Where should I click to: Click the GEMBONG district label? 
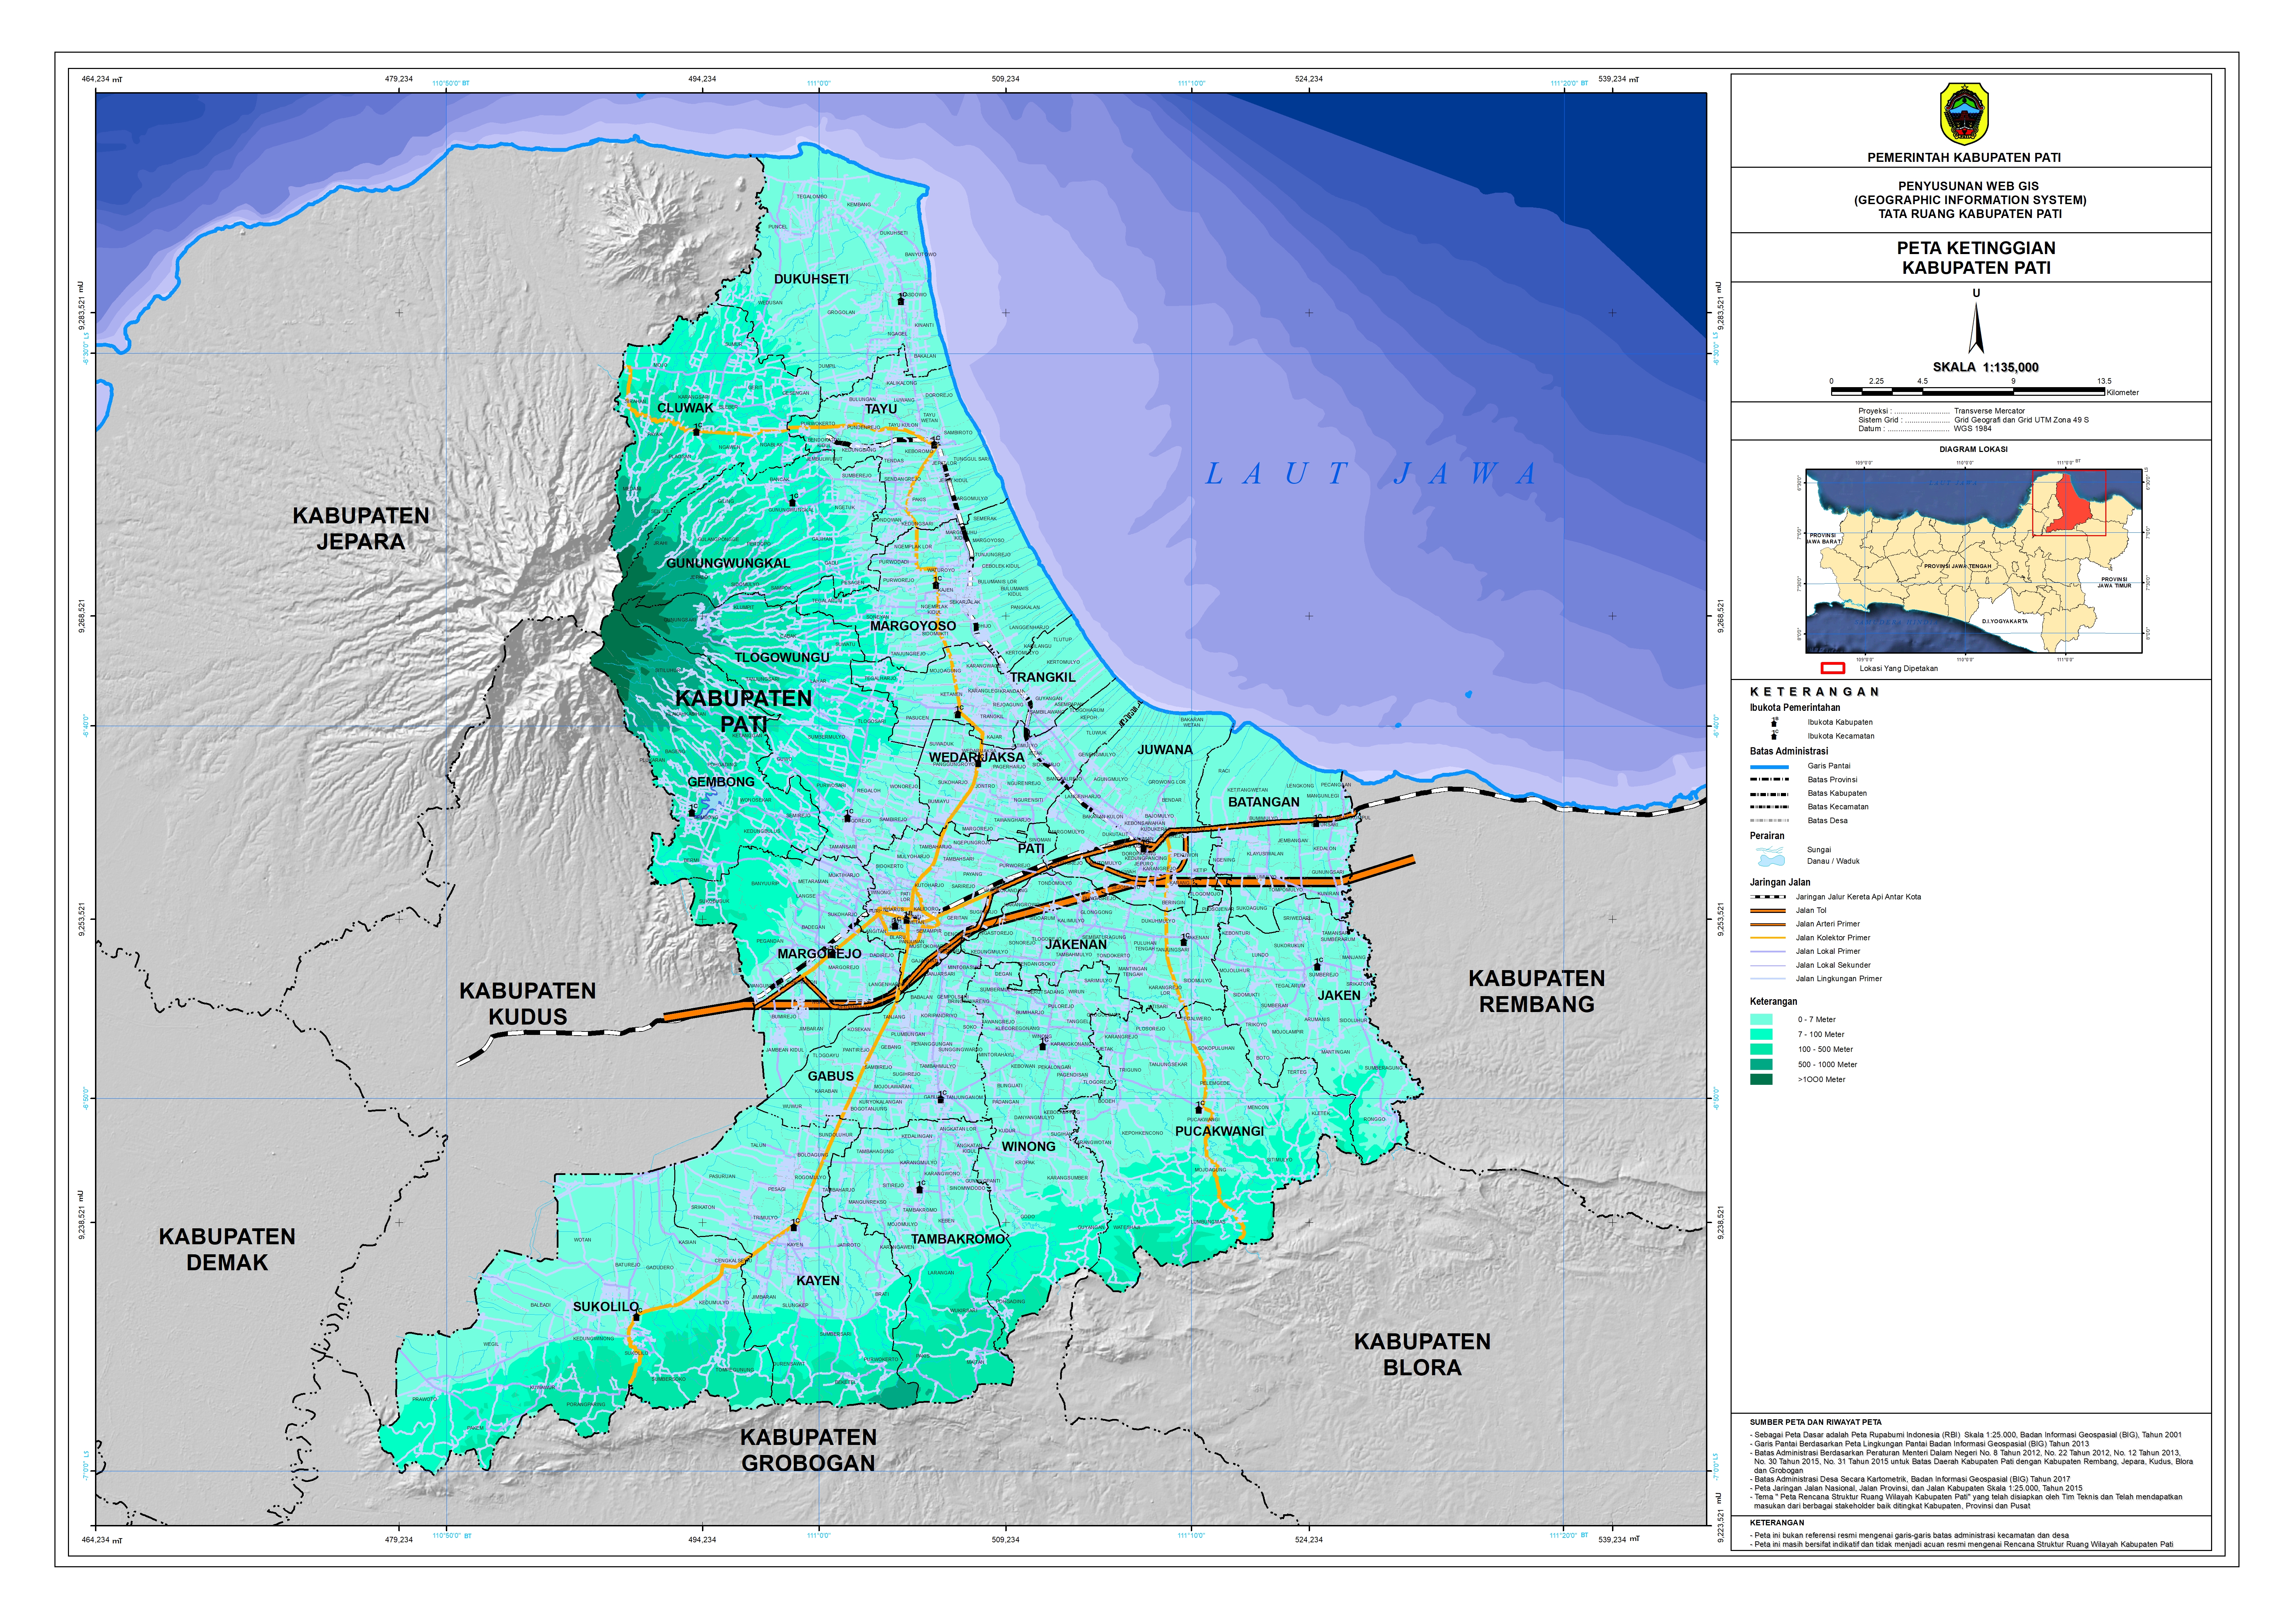(721, 782)
